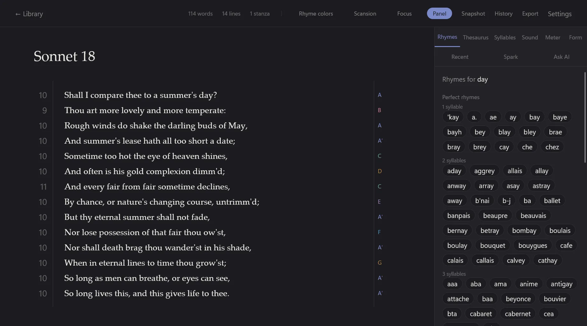Click the line 'Sometime too hot the eye of heaven shines,'
This screenshot has height=326, width=587.
coord(146,156)
